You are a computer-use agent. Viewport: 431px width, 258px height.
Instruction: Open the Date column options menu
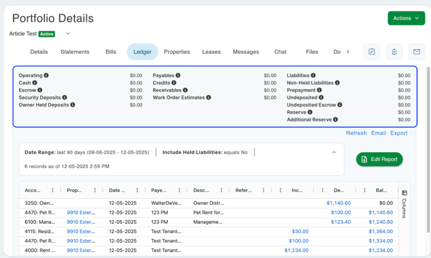coord(137,190)
